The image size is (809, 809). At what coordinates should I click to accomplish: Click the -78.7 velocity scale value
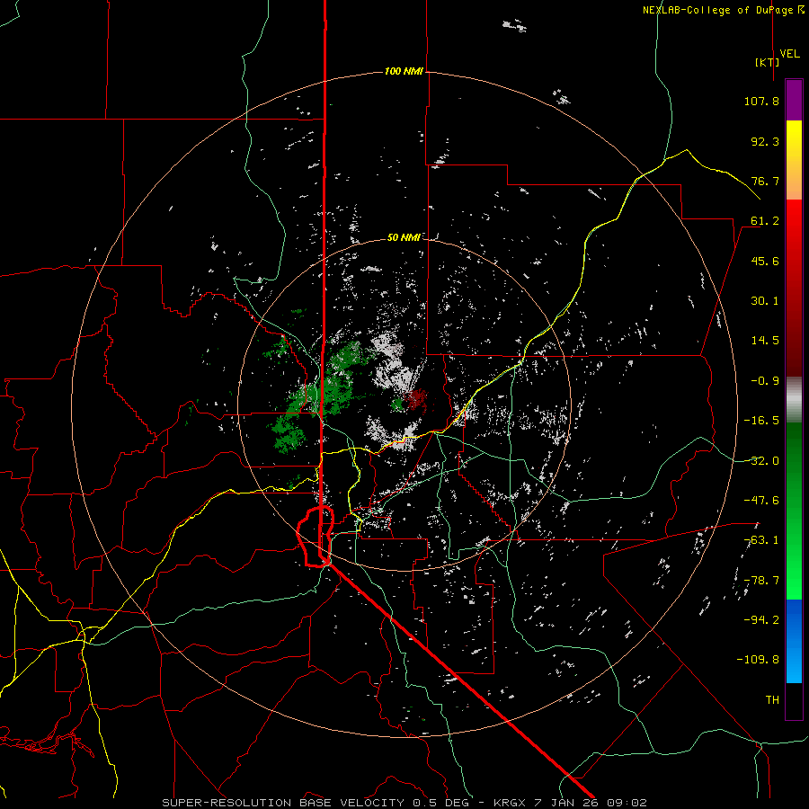click(761, 581)
